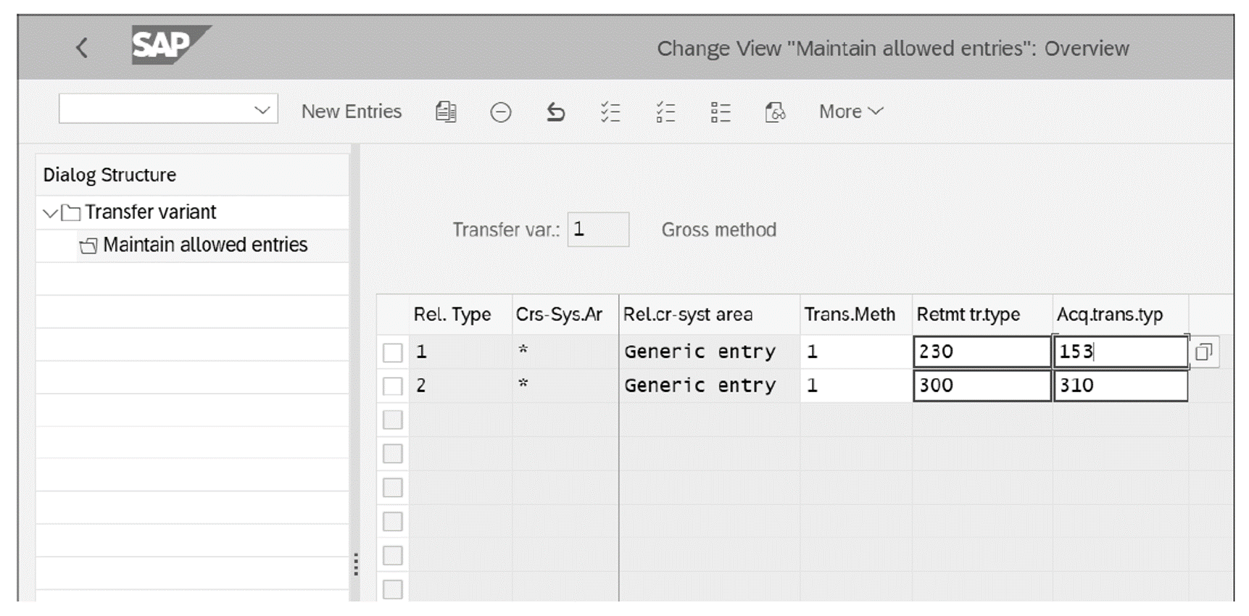Click the Deselect All icon
Image resolution: width=1249 pixels, height=616 pixels.
[666, 111]
